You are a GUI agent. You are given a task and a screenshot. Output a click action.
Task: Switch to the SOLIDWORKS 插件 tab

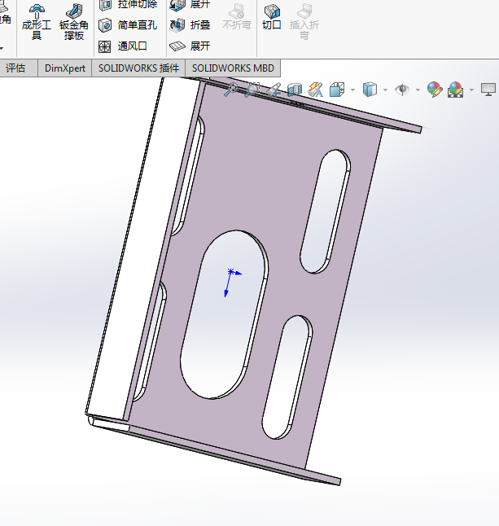pos(138,68)
